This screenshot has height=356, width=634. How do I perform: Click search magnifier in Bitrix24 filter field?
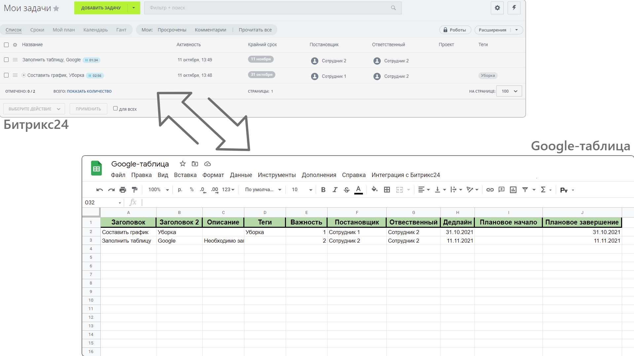point(393,8)
